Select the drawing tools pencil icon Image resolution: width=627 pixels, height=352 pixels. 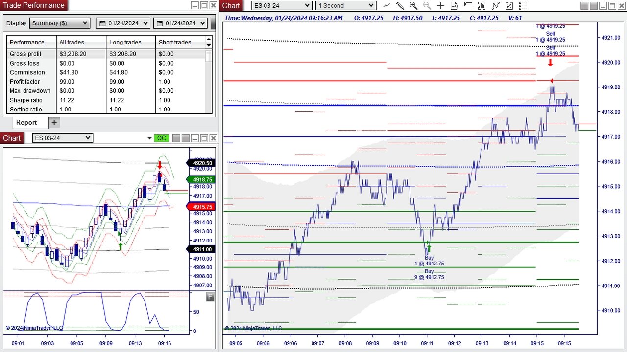click(x=400, y=6)
